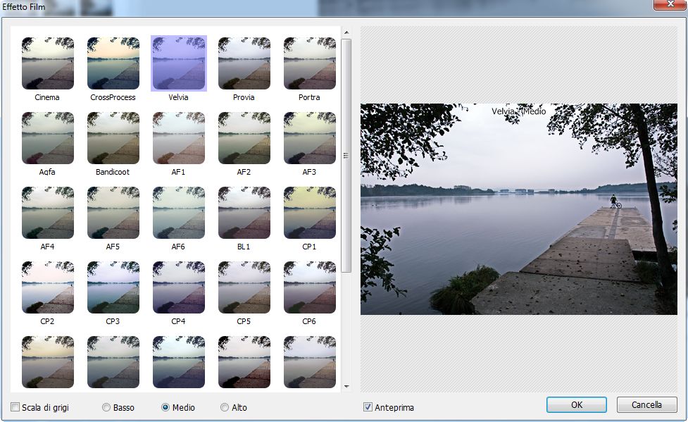Confirm with the OK button

(x=577, y=405)
